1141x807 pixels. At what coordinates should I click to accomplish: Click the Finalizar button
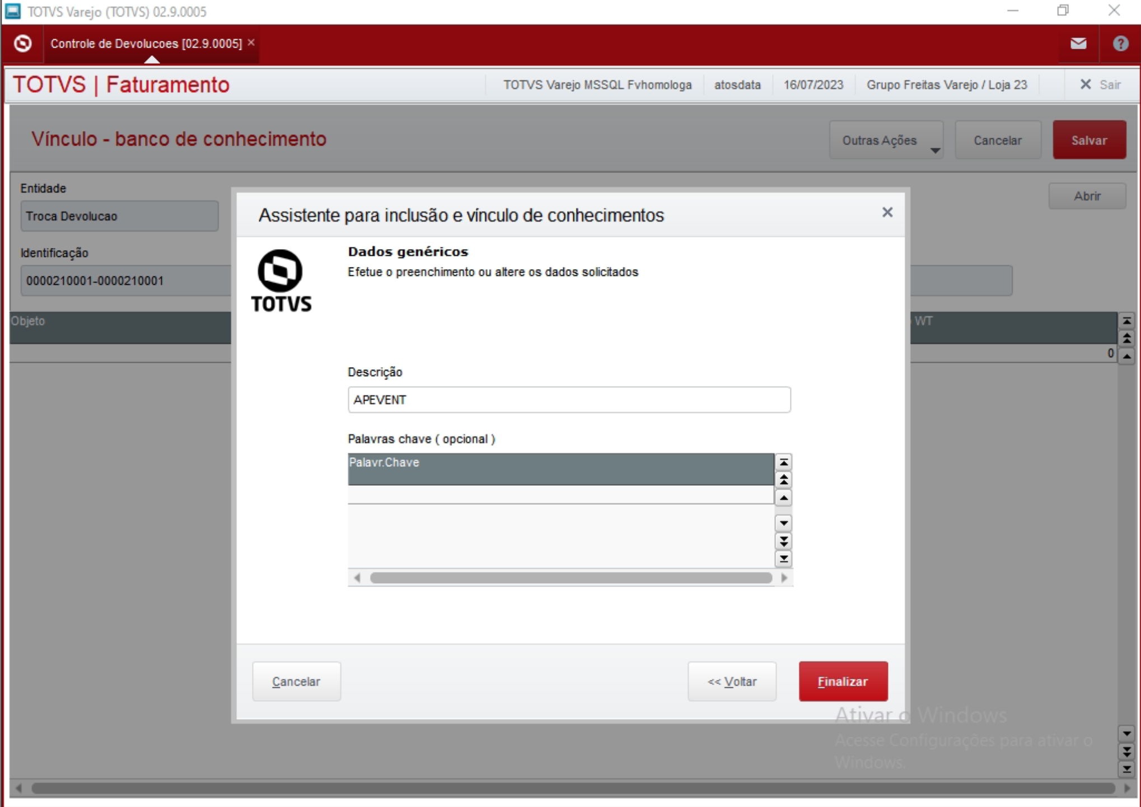tap(843, 681)
